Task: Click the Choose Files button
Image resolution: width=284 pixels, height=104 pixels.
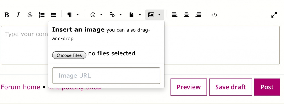Action: coord(69,55)
